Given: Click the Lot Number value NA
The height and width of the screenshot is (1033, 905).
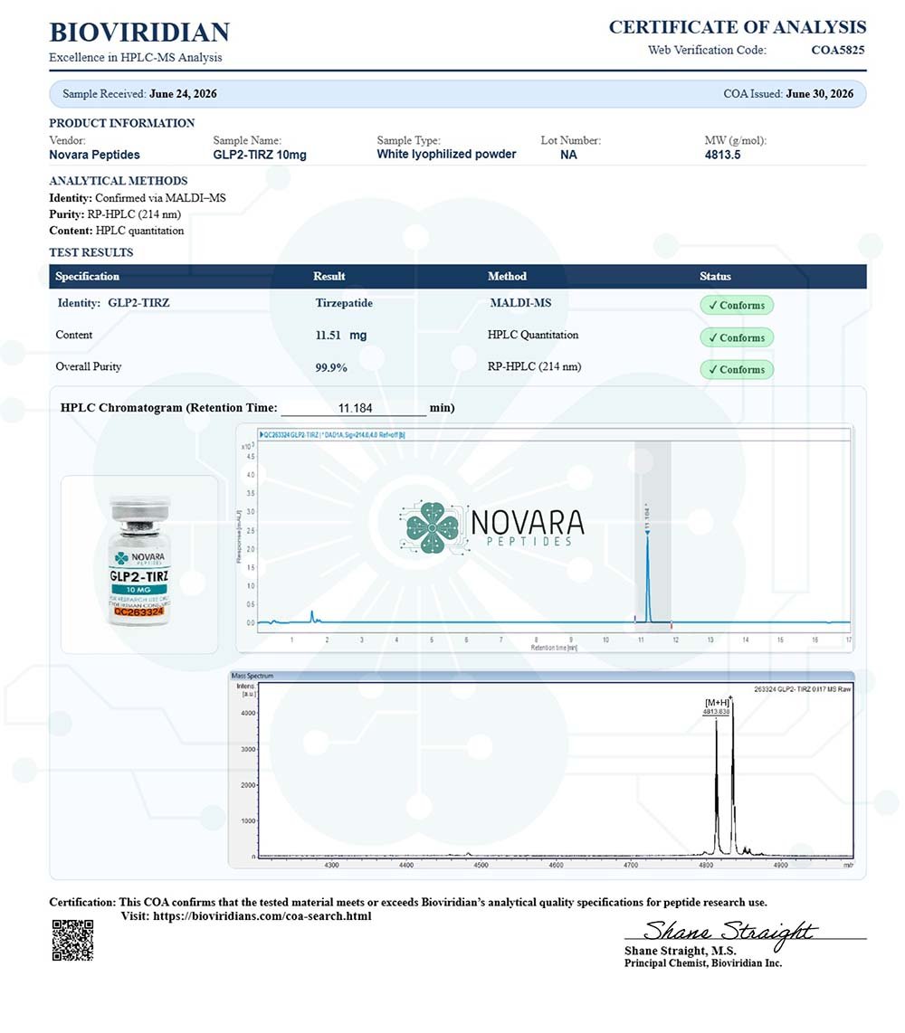Looking at the screenshot, I should coord(568,155).
